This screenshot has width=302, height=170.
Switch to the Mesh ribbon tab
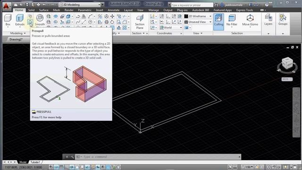pyautogui.click(x=56, y=10)
